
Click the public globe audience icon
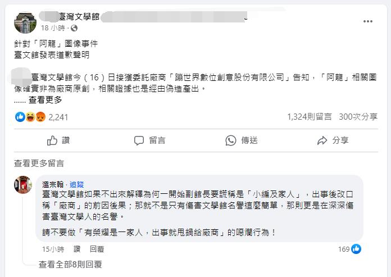74,28
